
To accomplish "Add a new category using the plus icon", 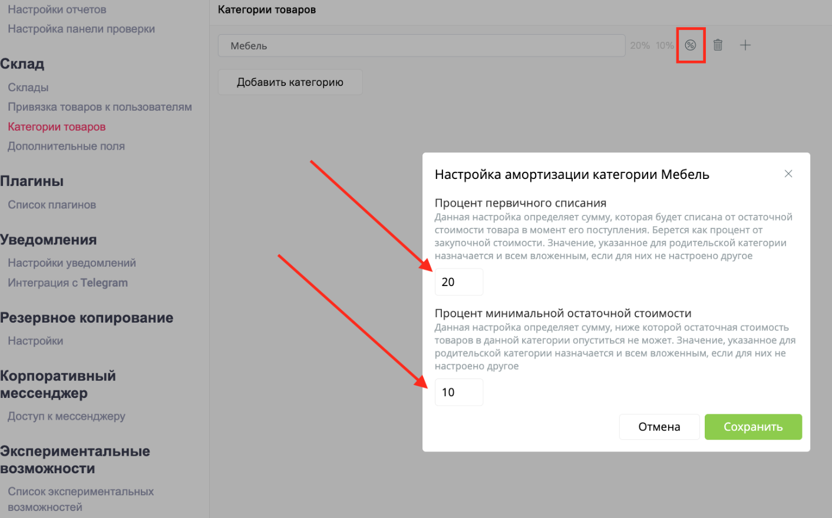I will [x=745, y=44].
